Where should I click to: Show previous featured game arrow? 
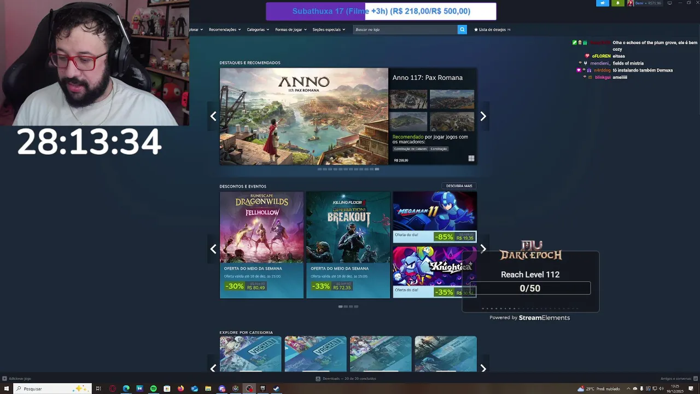(213, 116)
